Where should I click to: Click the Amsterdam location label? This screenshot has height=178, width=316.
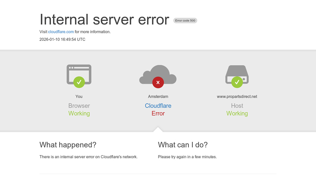pyautogui.click(x=158, y=97)
